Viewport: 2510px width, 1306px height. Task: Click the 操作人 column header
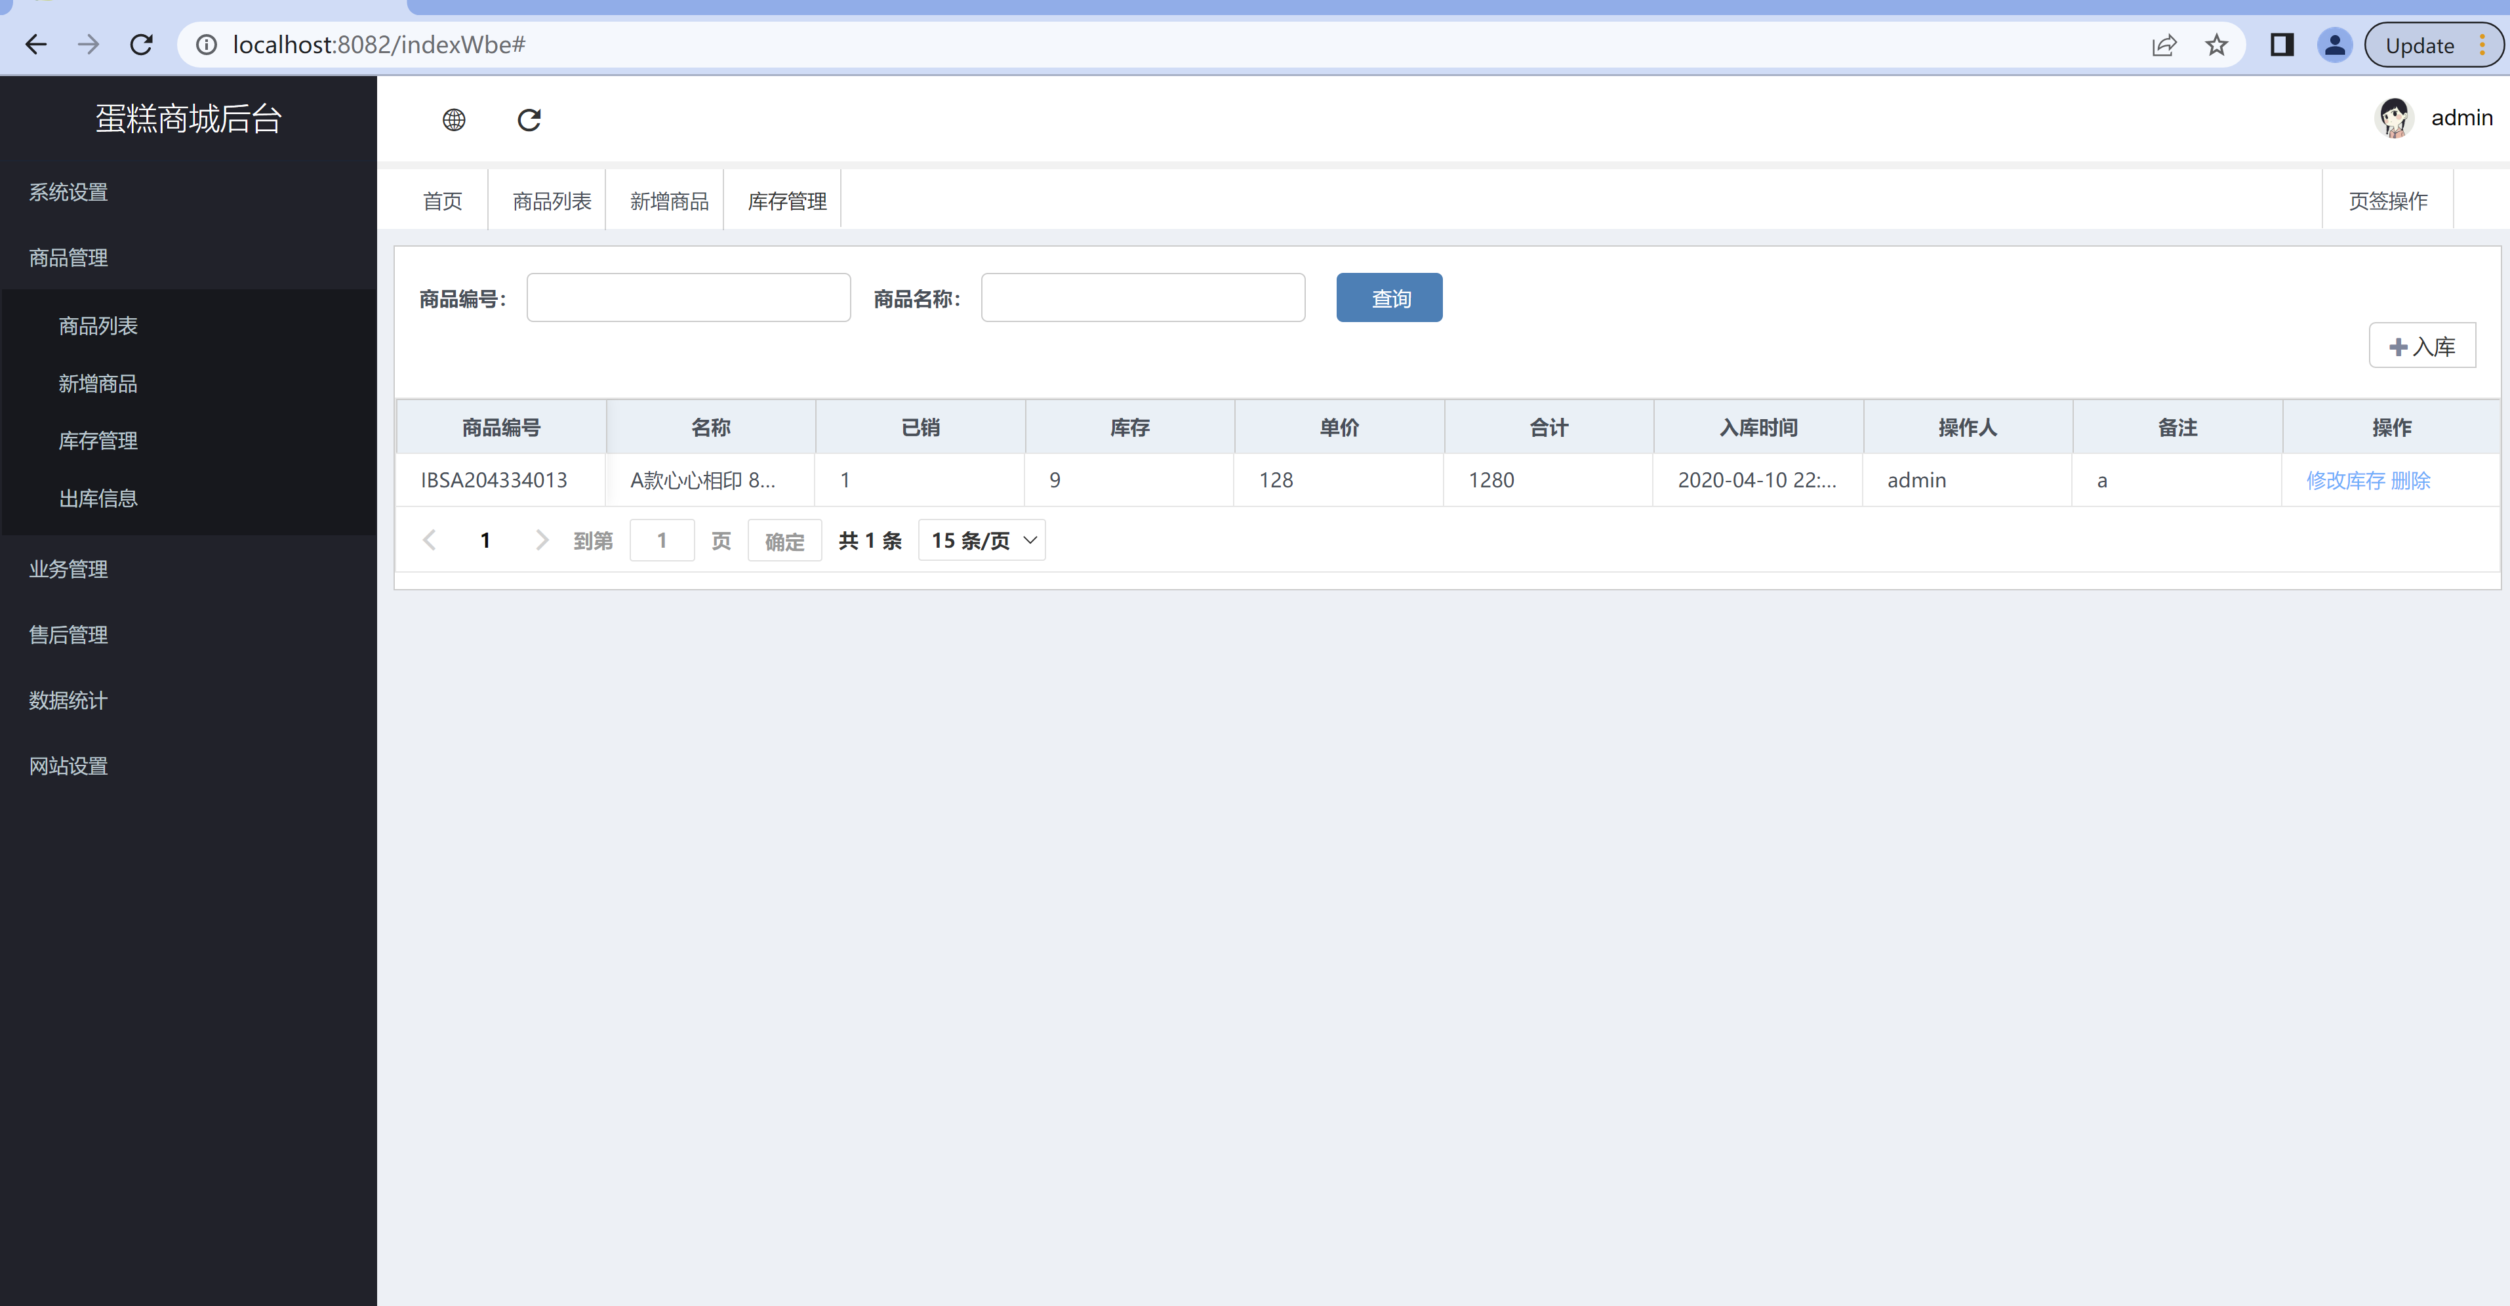coord(1968,427)
